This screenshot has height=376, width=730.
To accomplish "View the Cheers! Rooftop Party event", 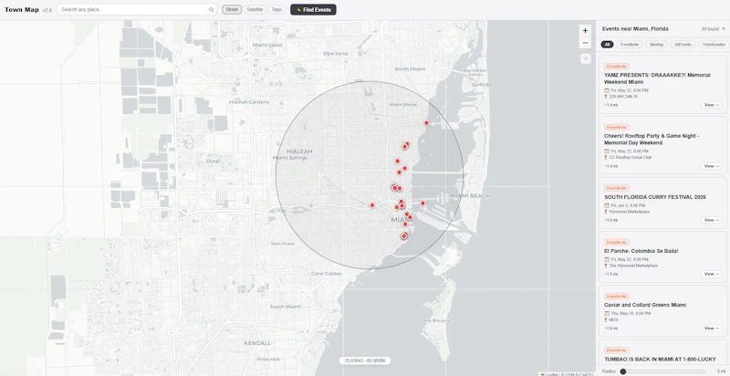I will (x=712, y=166).
